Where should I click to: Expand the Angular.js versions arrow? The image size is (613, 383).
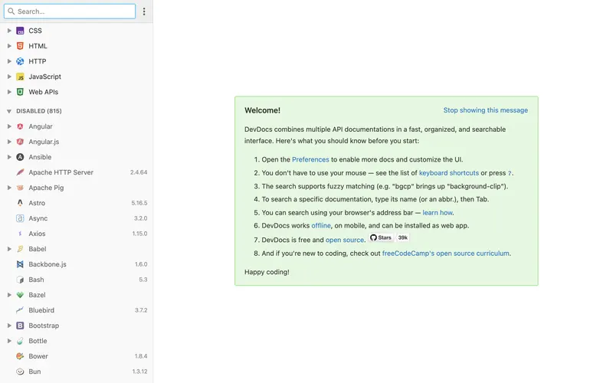pos(9,142)
